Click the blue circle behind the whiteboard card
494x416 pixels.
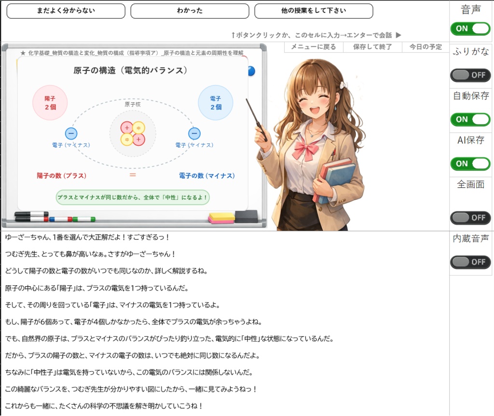click(x=251, y=71)
